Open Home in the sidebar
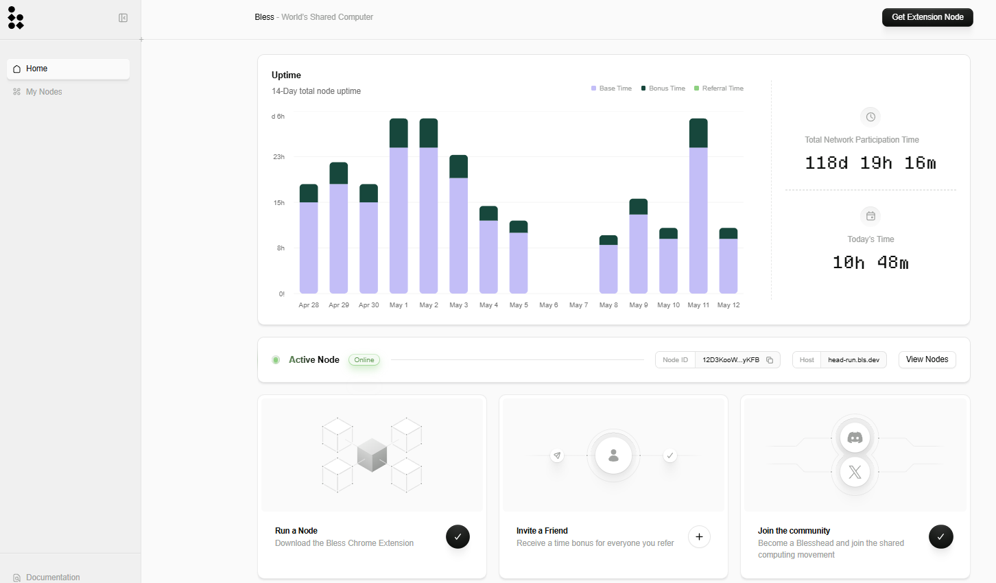This screenshot has height=583, width=996. point(68,69)
